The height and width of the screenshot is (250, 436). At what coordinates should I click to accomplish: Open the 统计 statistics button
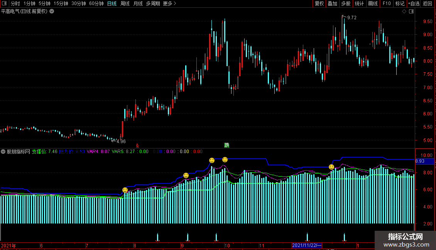359,3
